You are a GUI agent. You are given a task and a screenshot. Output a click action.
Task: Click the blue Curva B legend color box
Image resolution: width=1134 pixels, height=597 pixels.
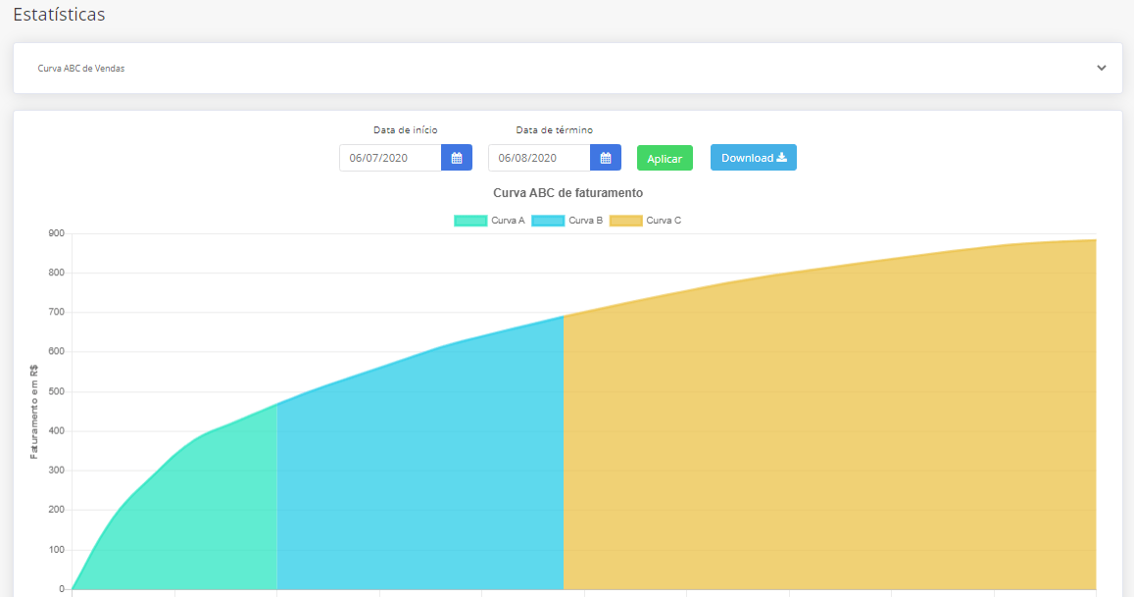[x=548, y=221]
